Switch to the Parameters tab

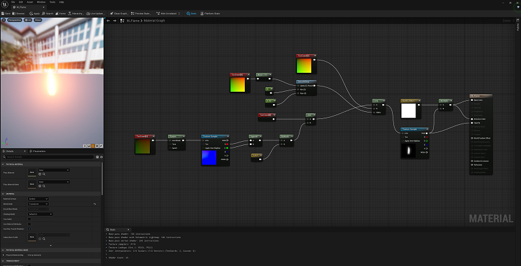pos(38,152)
